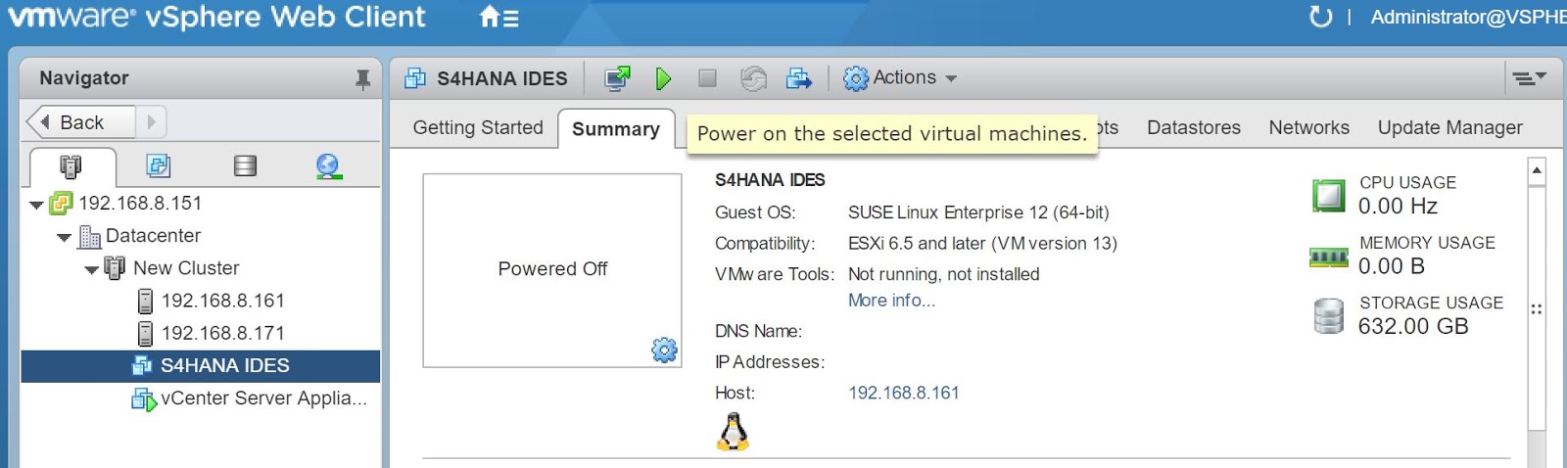Open the Actions dropdown menu
The image size is (1567, 468).
pyautogui.click(x=900, y=78)
